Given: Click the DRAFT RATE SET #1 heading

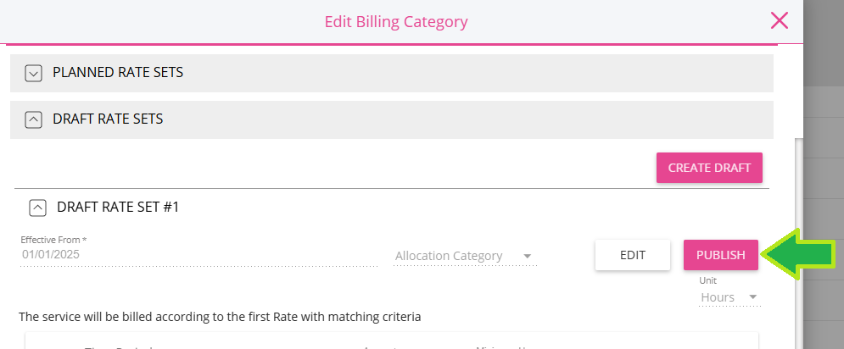Looking at the screenshot, I should pyautogui.click(x=118, y=207).
